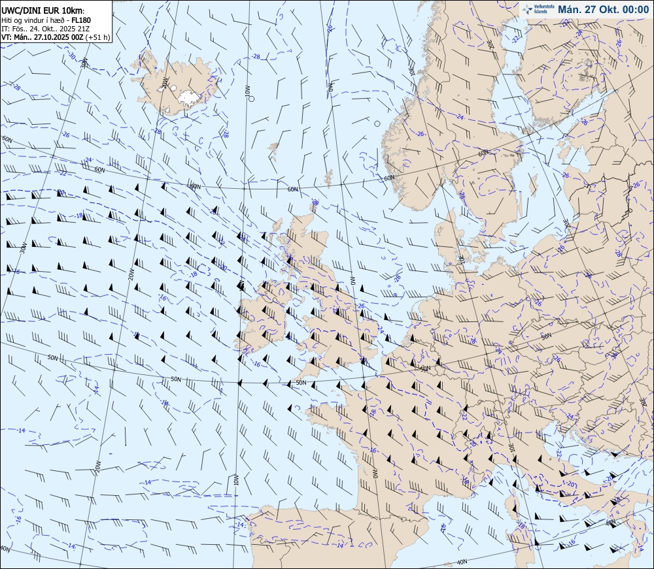
Task: Click the calm-wind circle southeast of Iceland
Action: pyautogui.click(x=252, y=99)
